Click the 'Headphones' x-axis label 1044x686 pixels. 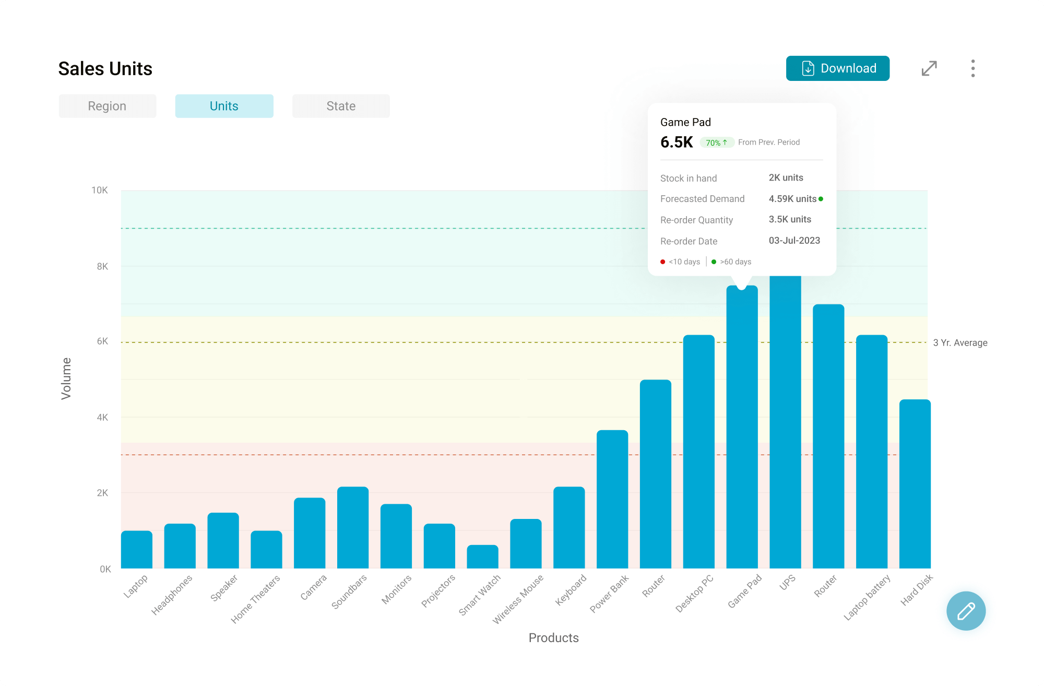[172, 595]
